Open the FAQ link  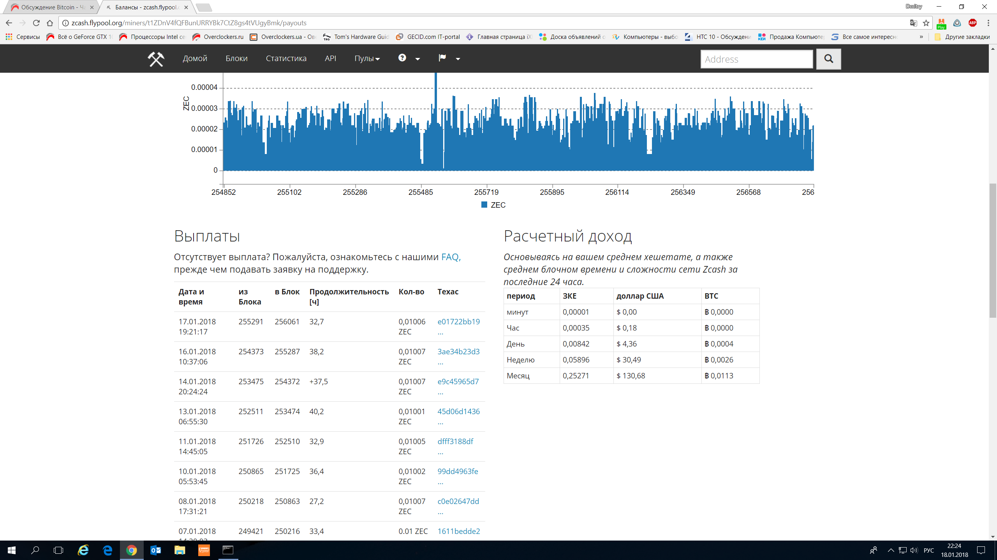pos(450,257)
